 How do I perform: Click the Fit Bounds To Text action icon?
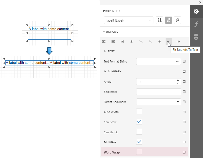pyautogui.click(x=168, y=41)
